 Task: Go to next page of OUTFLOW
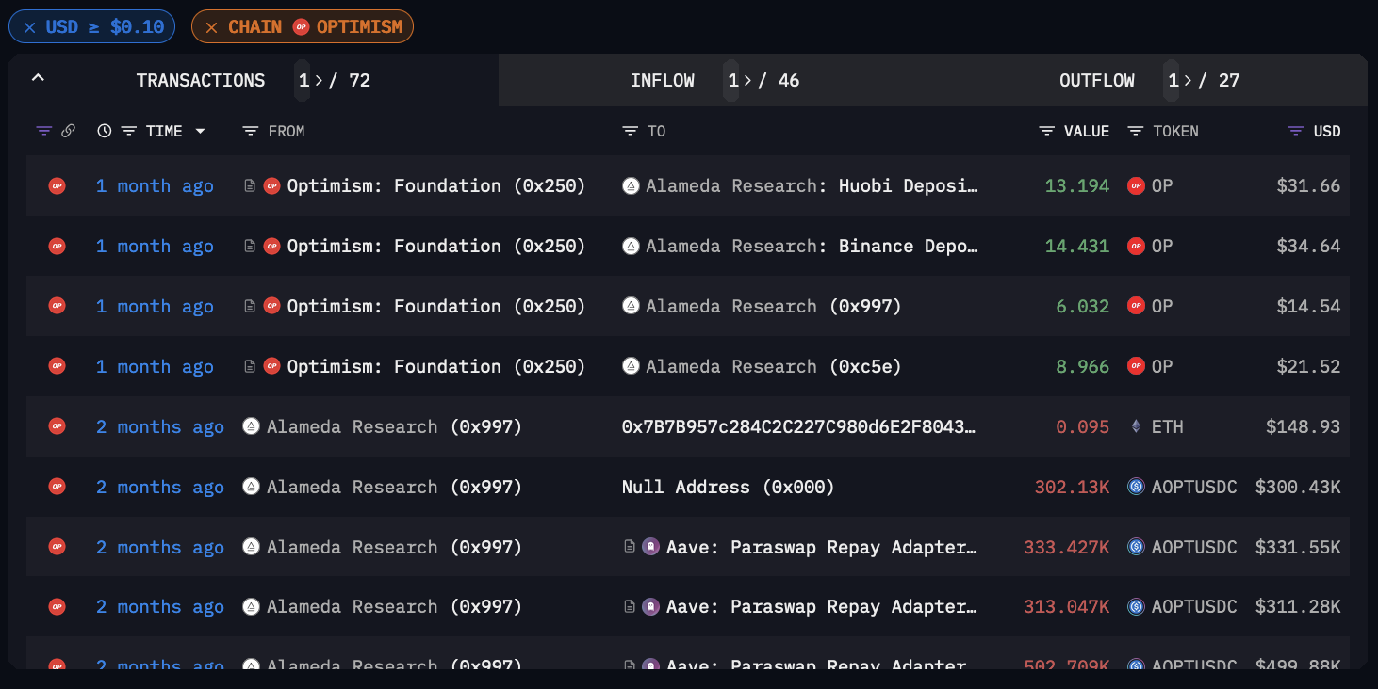[1188, 81]
